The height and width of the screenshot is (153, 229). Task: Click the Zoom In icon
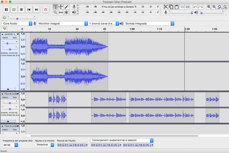(209, 7)
